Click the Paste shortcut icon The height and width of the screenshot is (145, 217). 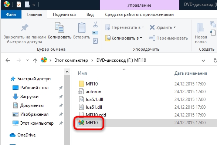click(x=95, y=41)
